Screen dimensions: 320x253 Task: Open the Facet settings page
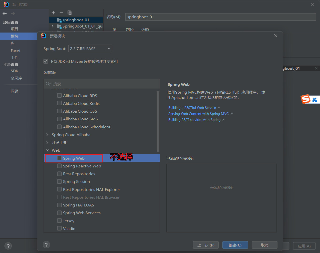click(16, 51)
